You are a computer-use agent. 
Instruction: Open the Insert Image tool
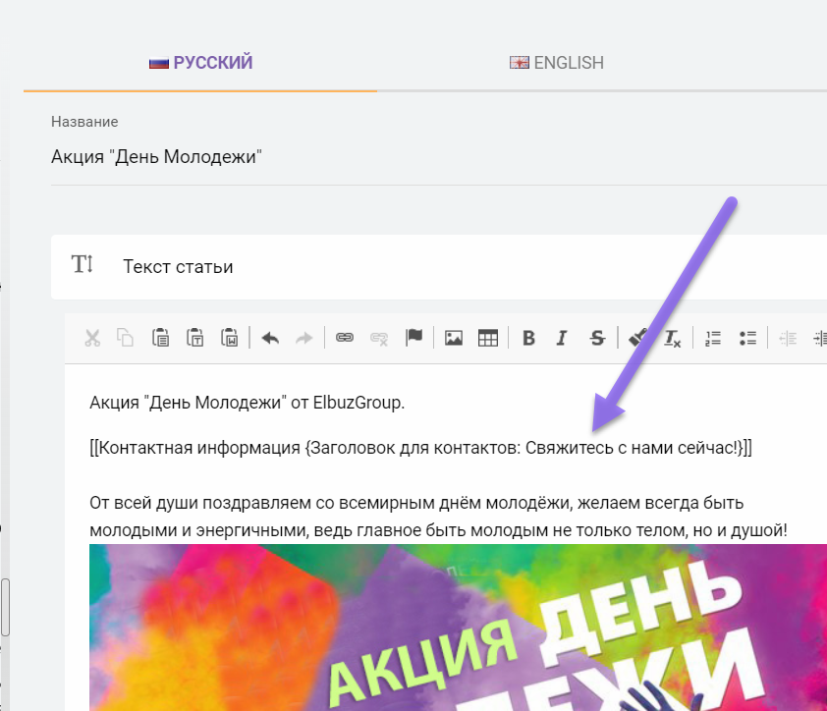pos(454,339)
